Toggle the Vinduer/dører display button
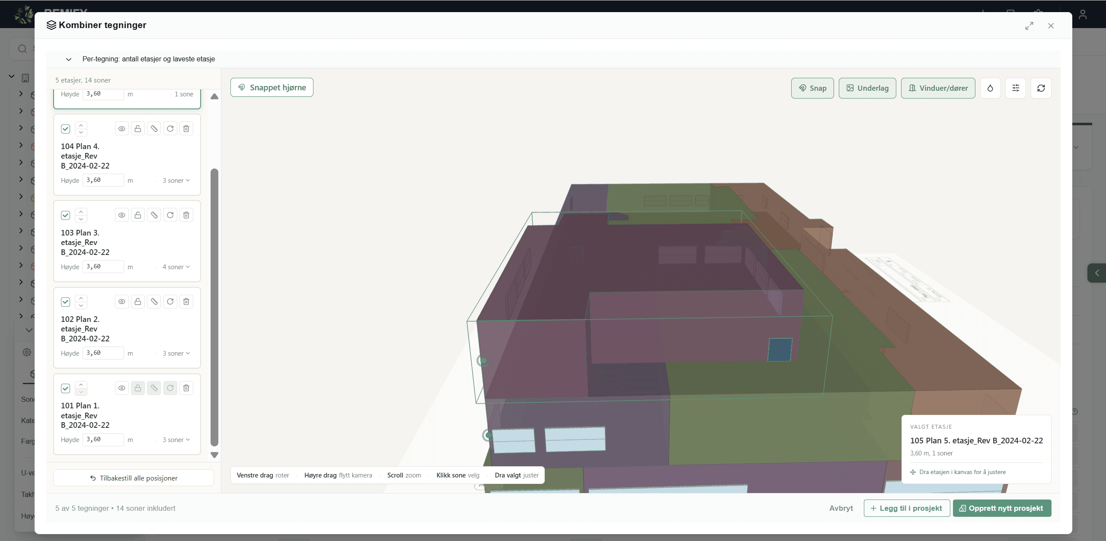The image size is (1106, 541). click(938, 88)
